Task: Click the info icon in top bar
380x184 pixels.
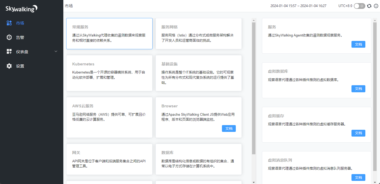Action: tap(376, 6)
